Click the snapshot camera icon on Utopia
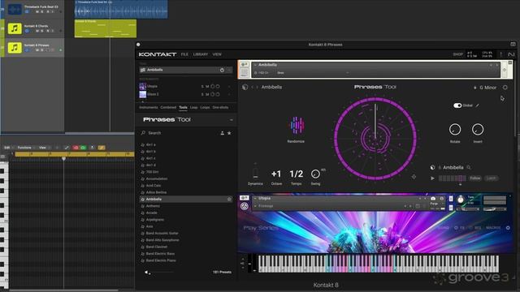The height and width of the screenshot is (292, 520). coord(433,199)
